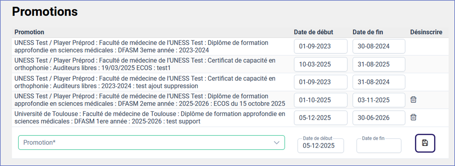Click start date of the Toulouse promotion row

(x=320, y=118)
